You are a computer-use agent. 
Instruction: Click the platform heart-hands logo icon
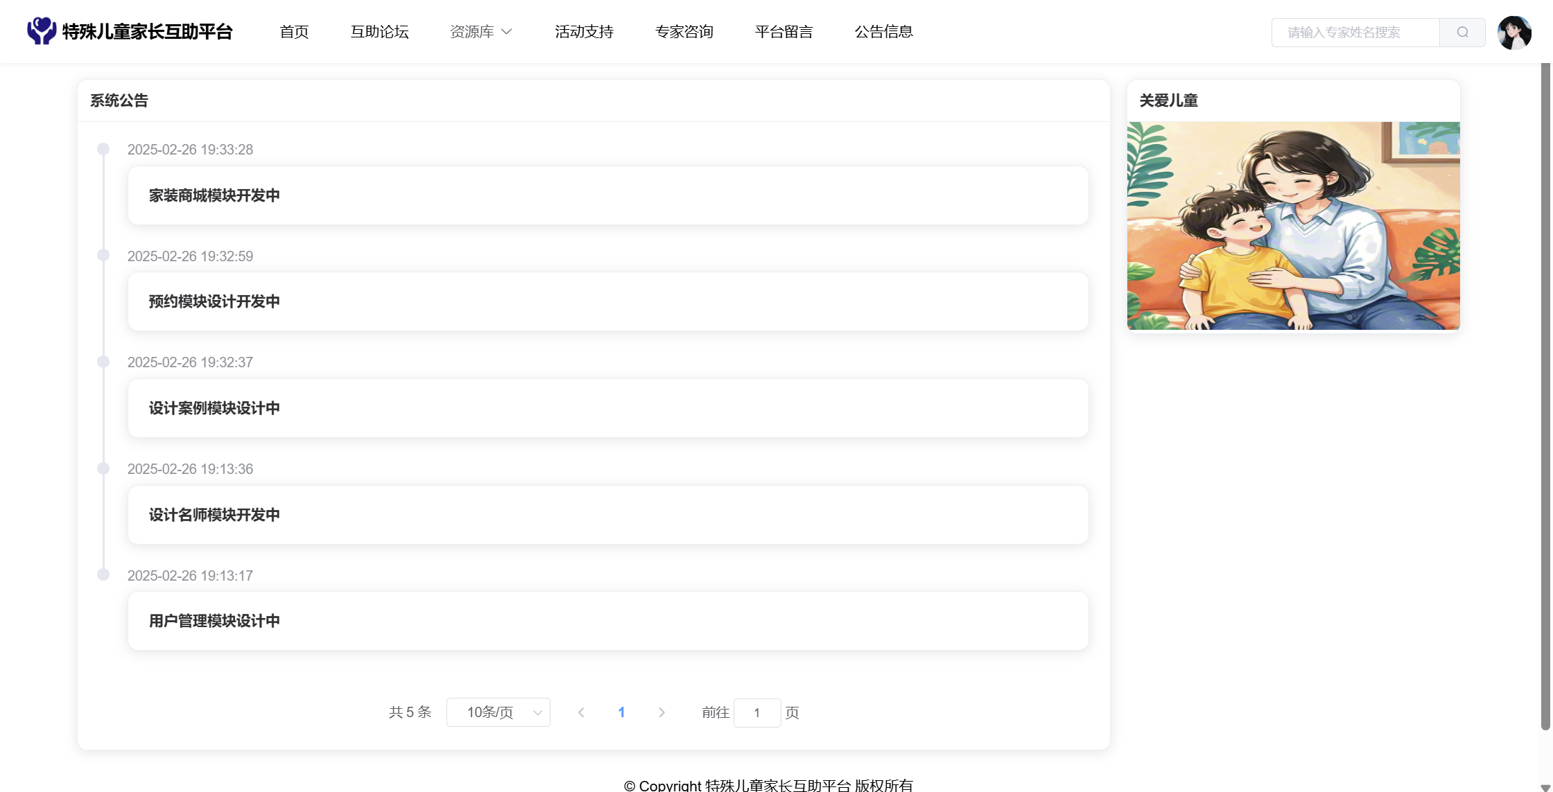coord(42,31)
